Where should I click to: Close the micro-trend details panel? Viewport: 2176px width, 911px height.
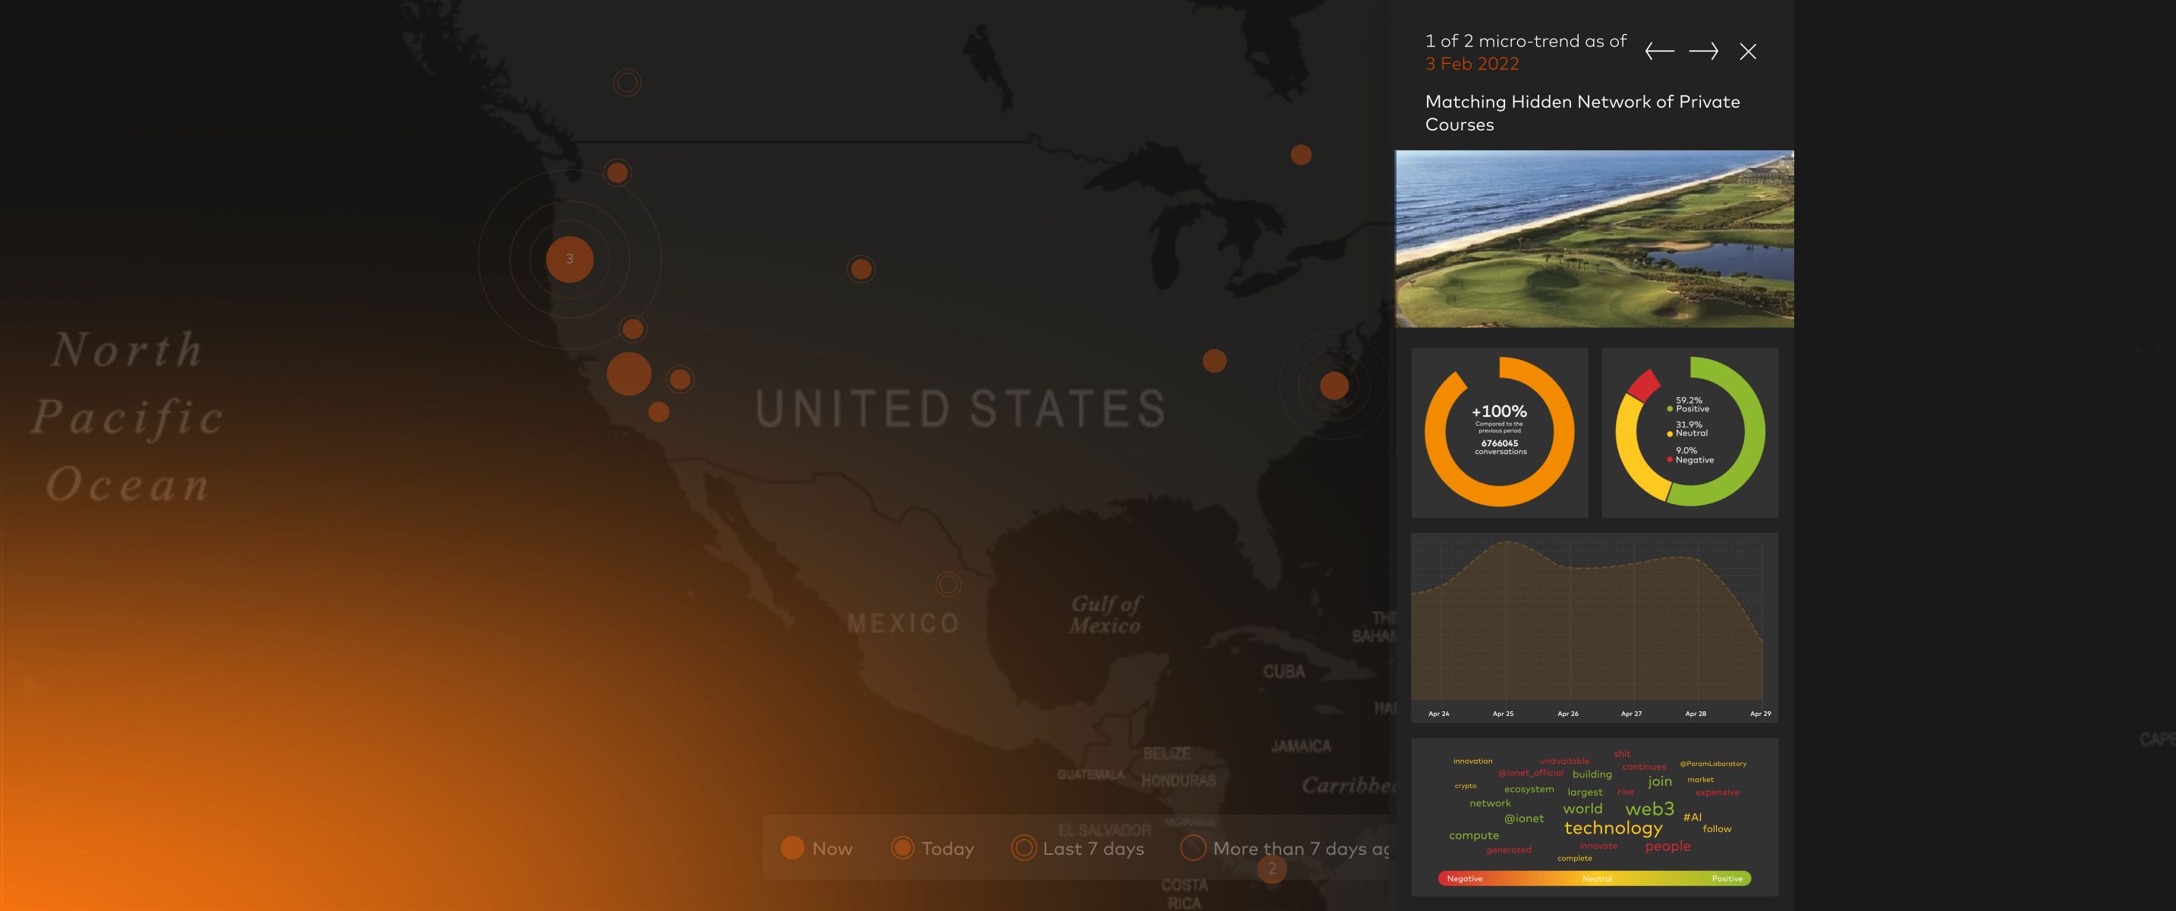[x=1748, y=52]
